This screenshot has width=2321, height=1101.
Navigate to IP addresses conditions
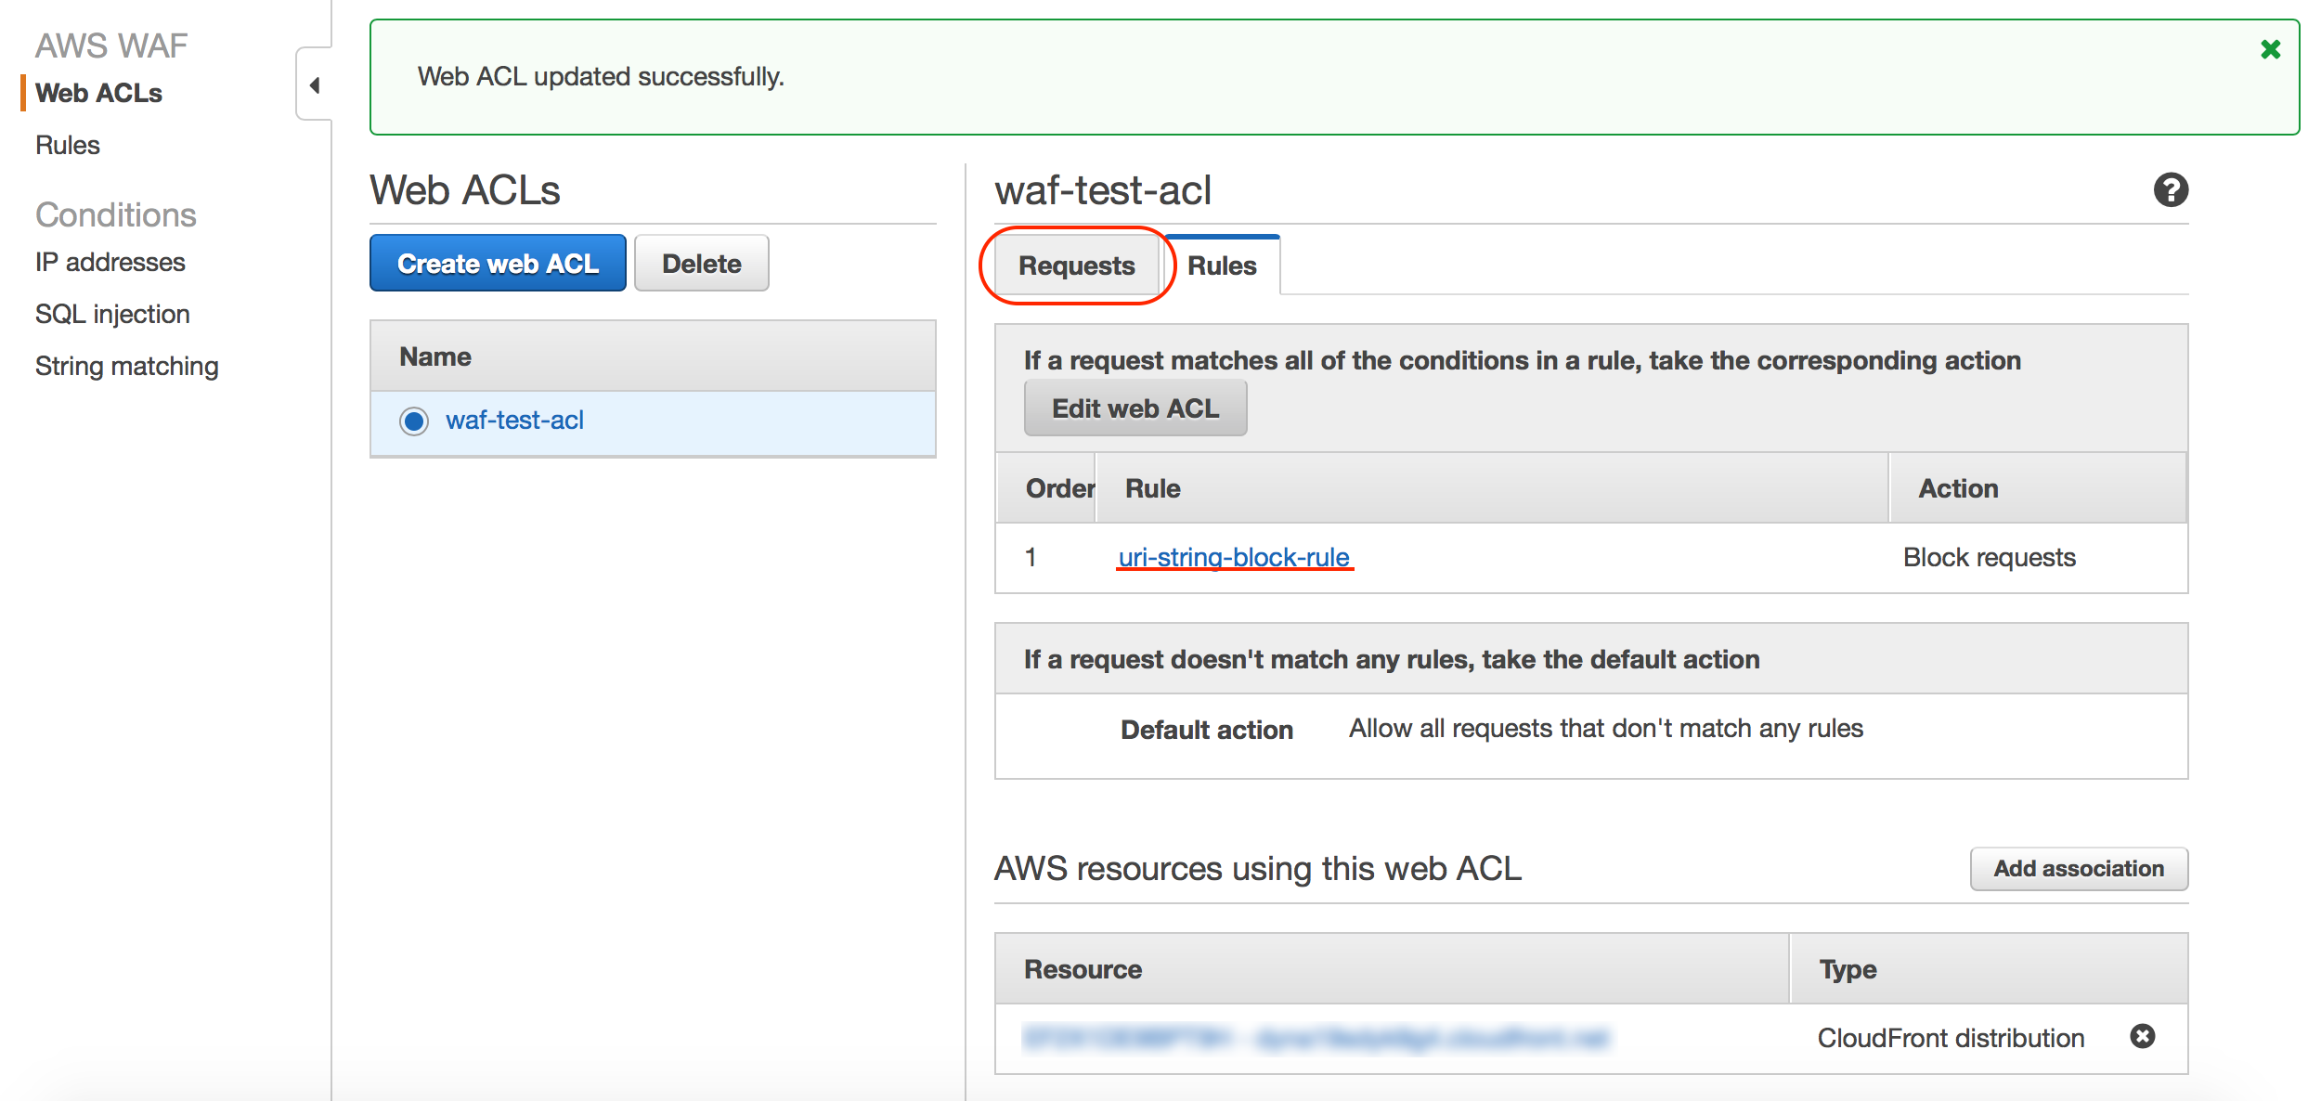pyautogui.click(x=110, y=262)
